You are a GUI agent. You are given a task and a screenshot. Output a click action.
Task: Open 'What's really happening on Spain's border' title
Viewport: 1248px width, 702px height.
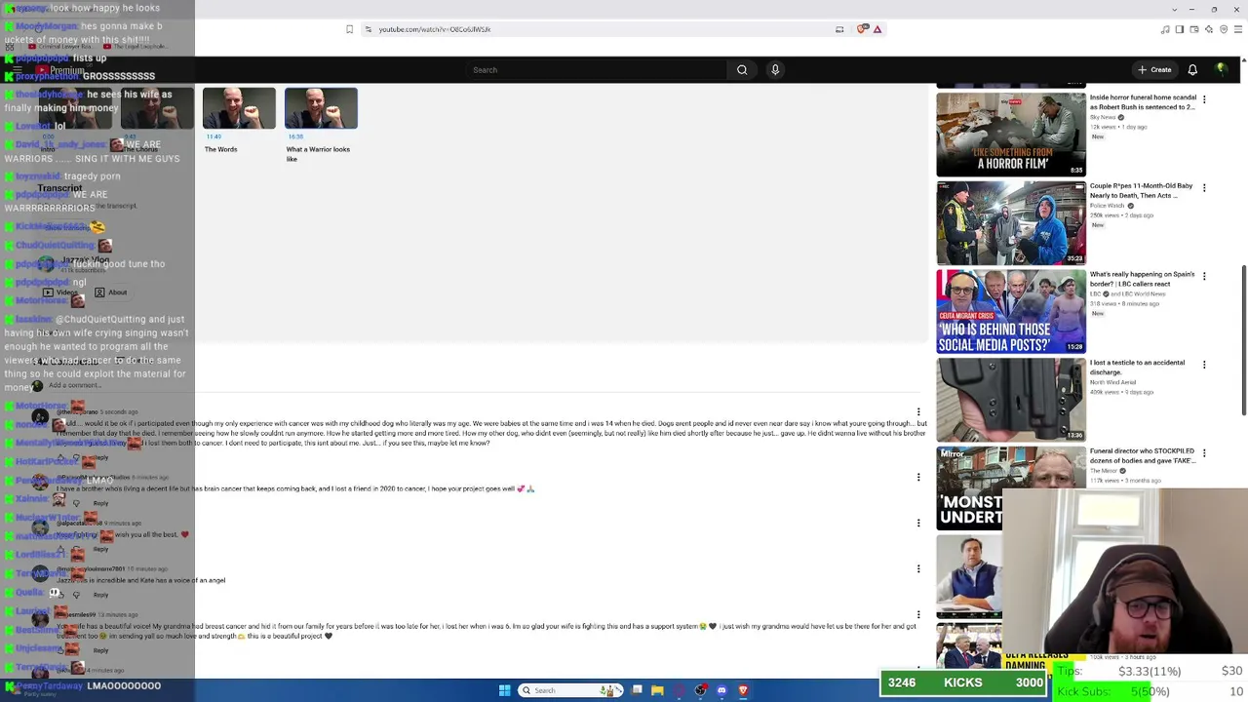pos(1143,279)
